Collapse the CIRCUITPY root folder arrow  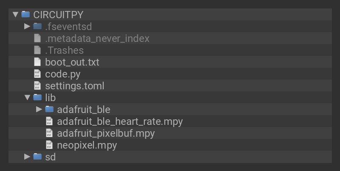(16, 14)
